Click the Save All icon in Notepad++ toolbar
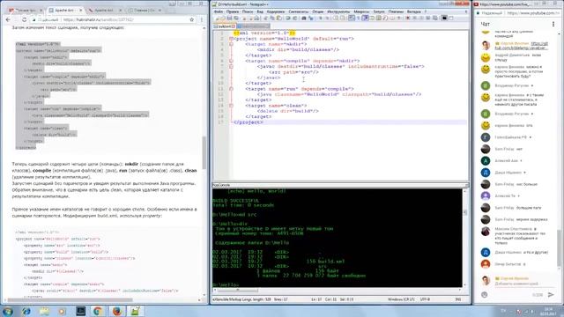This screenshot has height=317, width=564. [x=236, y=18]
